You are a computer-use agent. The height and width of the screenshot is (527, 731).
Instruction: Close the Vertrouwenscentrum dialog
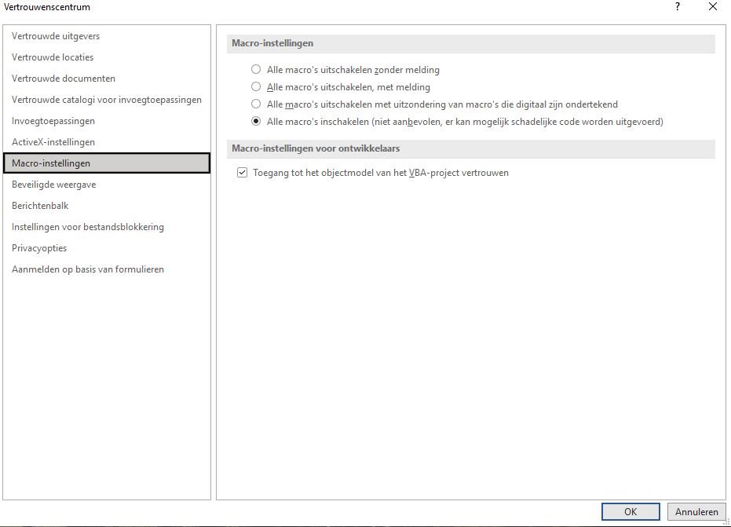[x=713, y=6]
